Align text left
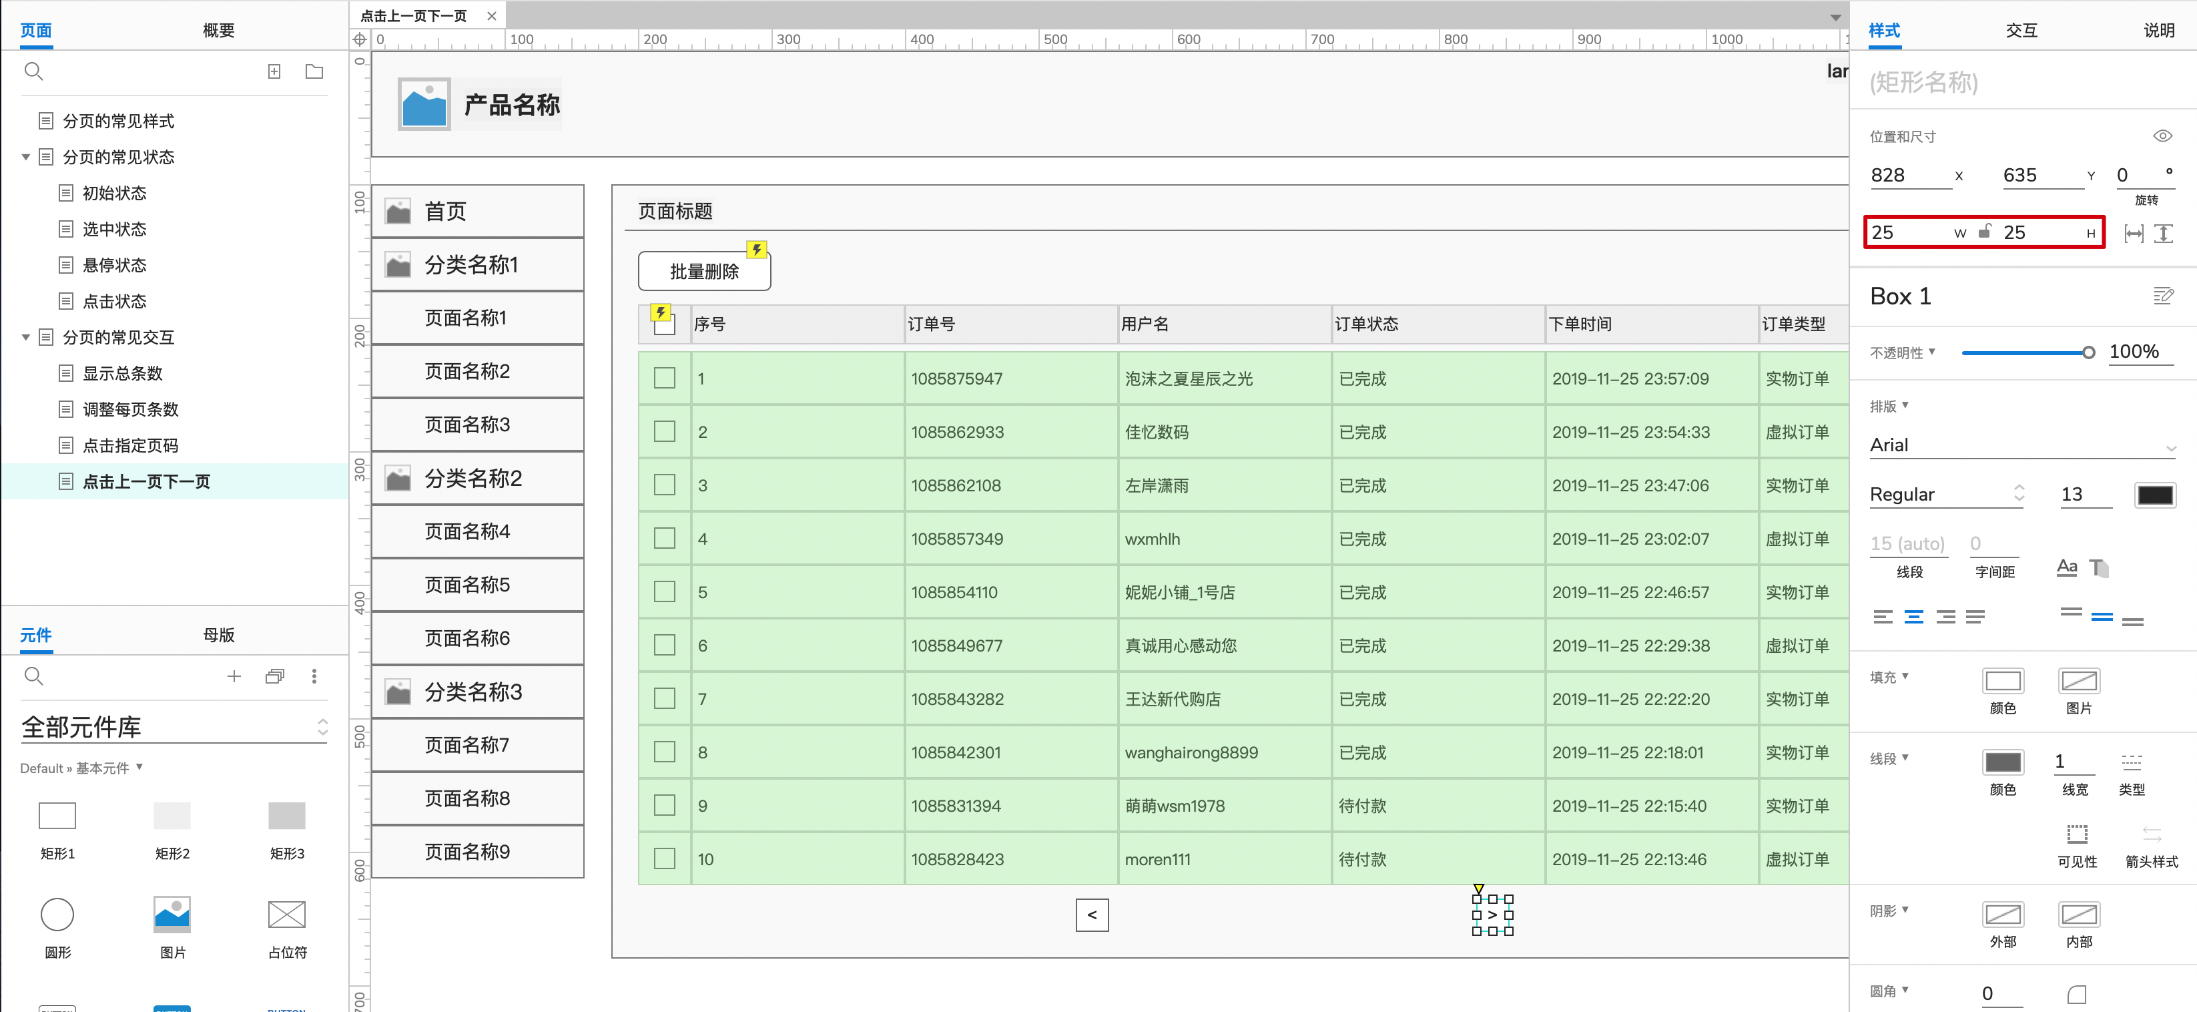Viewport: 2197px width, 1012px height. pyautogui.click(x=1883, y=617)
